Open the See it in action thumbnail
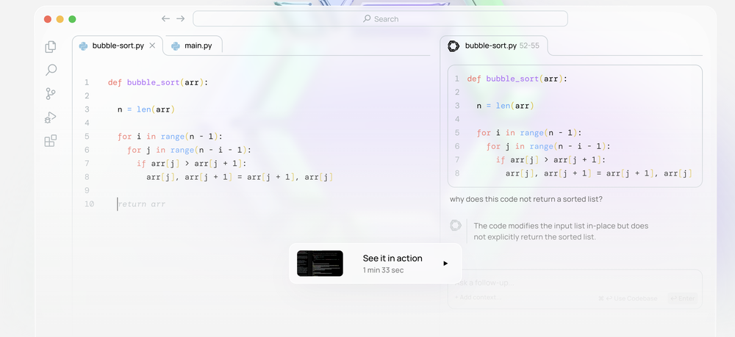 [x=320, y=263]
